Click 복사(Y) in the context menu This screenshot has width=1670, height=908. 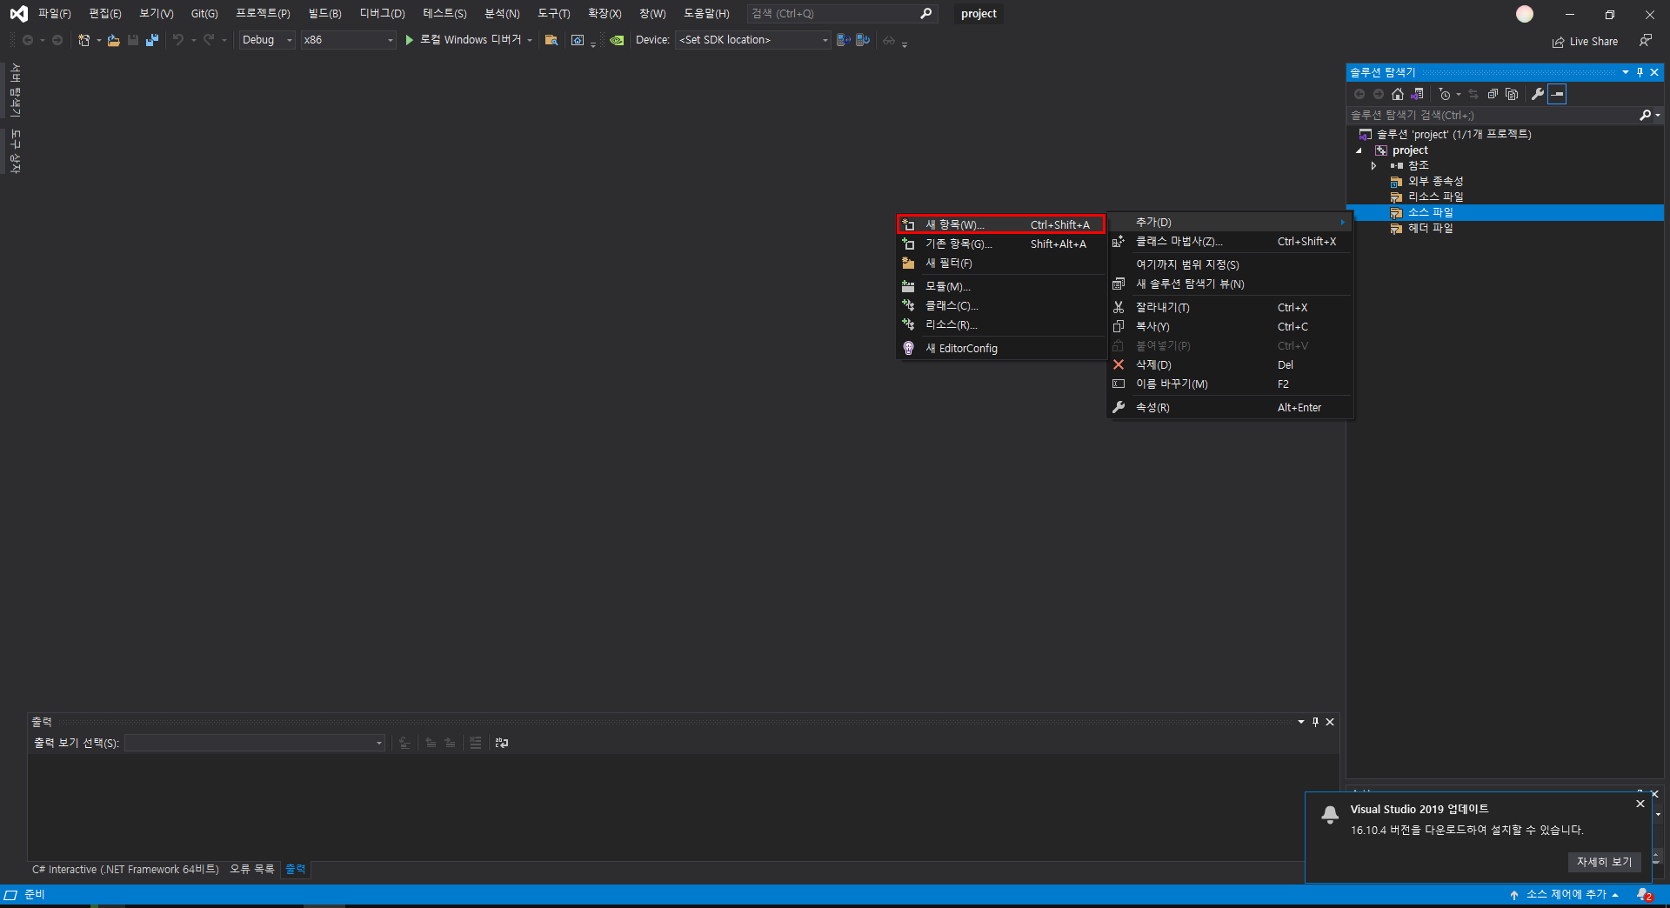1230,327
